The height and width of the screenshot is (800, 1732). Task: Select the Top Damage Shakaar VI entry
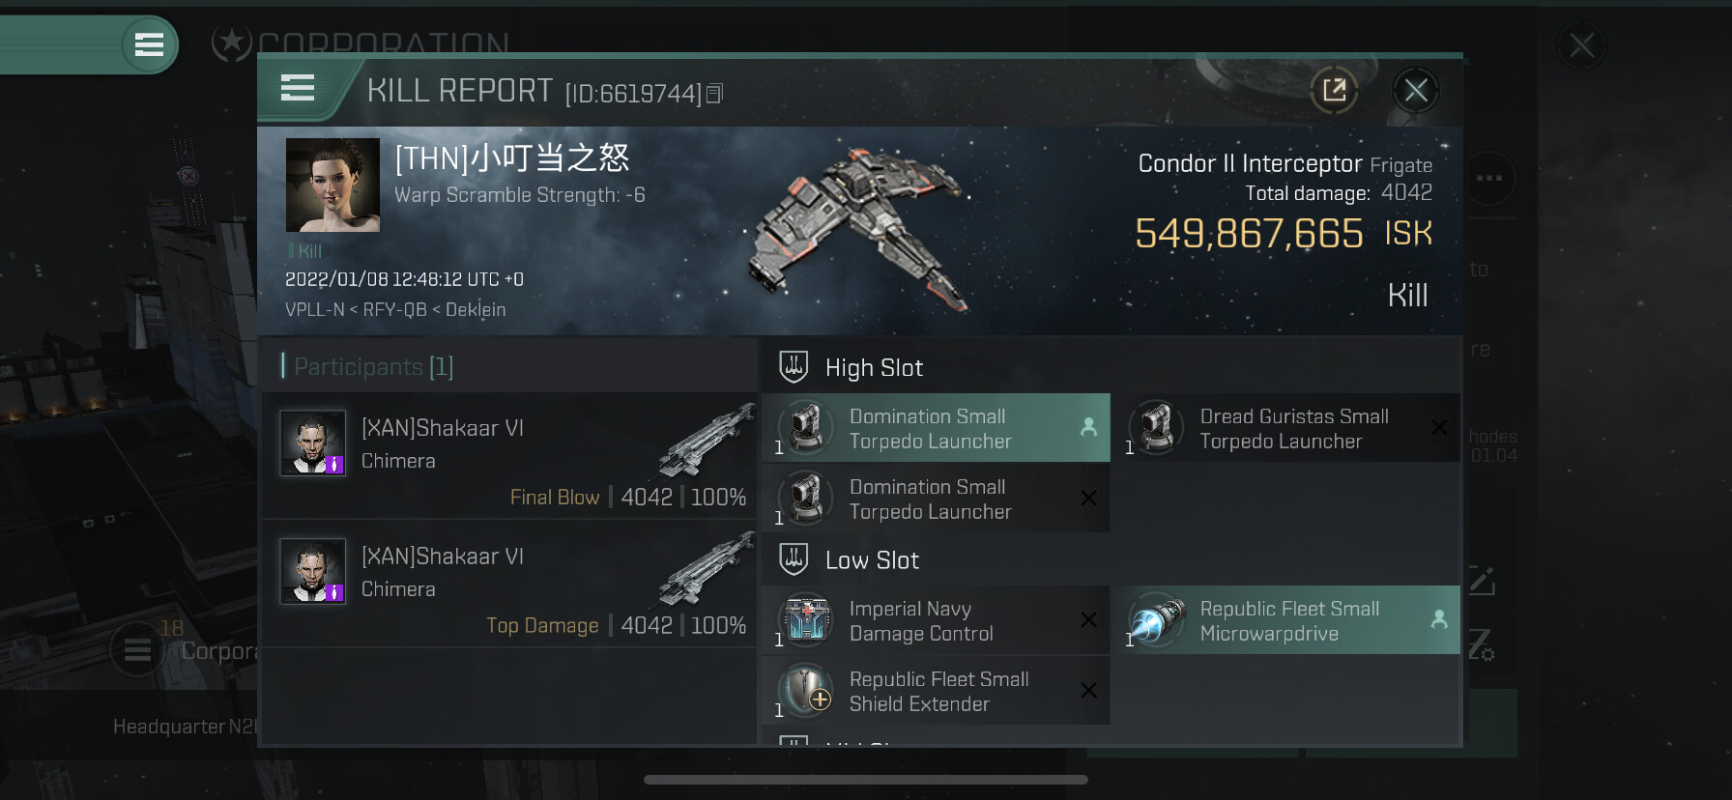click(x=509, y=585)
